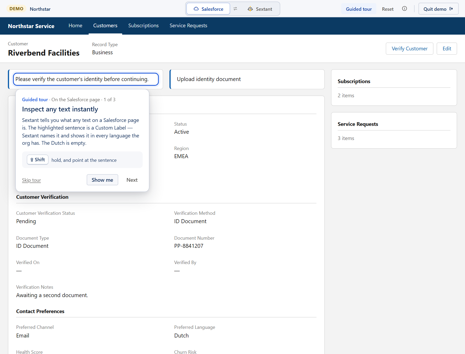Viewport: 465px width, 354px height.
Task: Open the Service Requests tab
Action: (188, 25)
